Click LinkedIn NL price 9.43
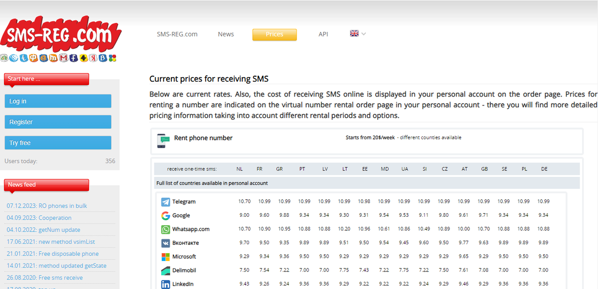The width and height of the screenshot is (598, 289). (x=244, y=284)
